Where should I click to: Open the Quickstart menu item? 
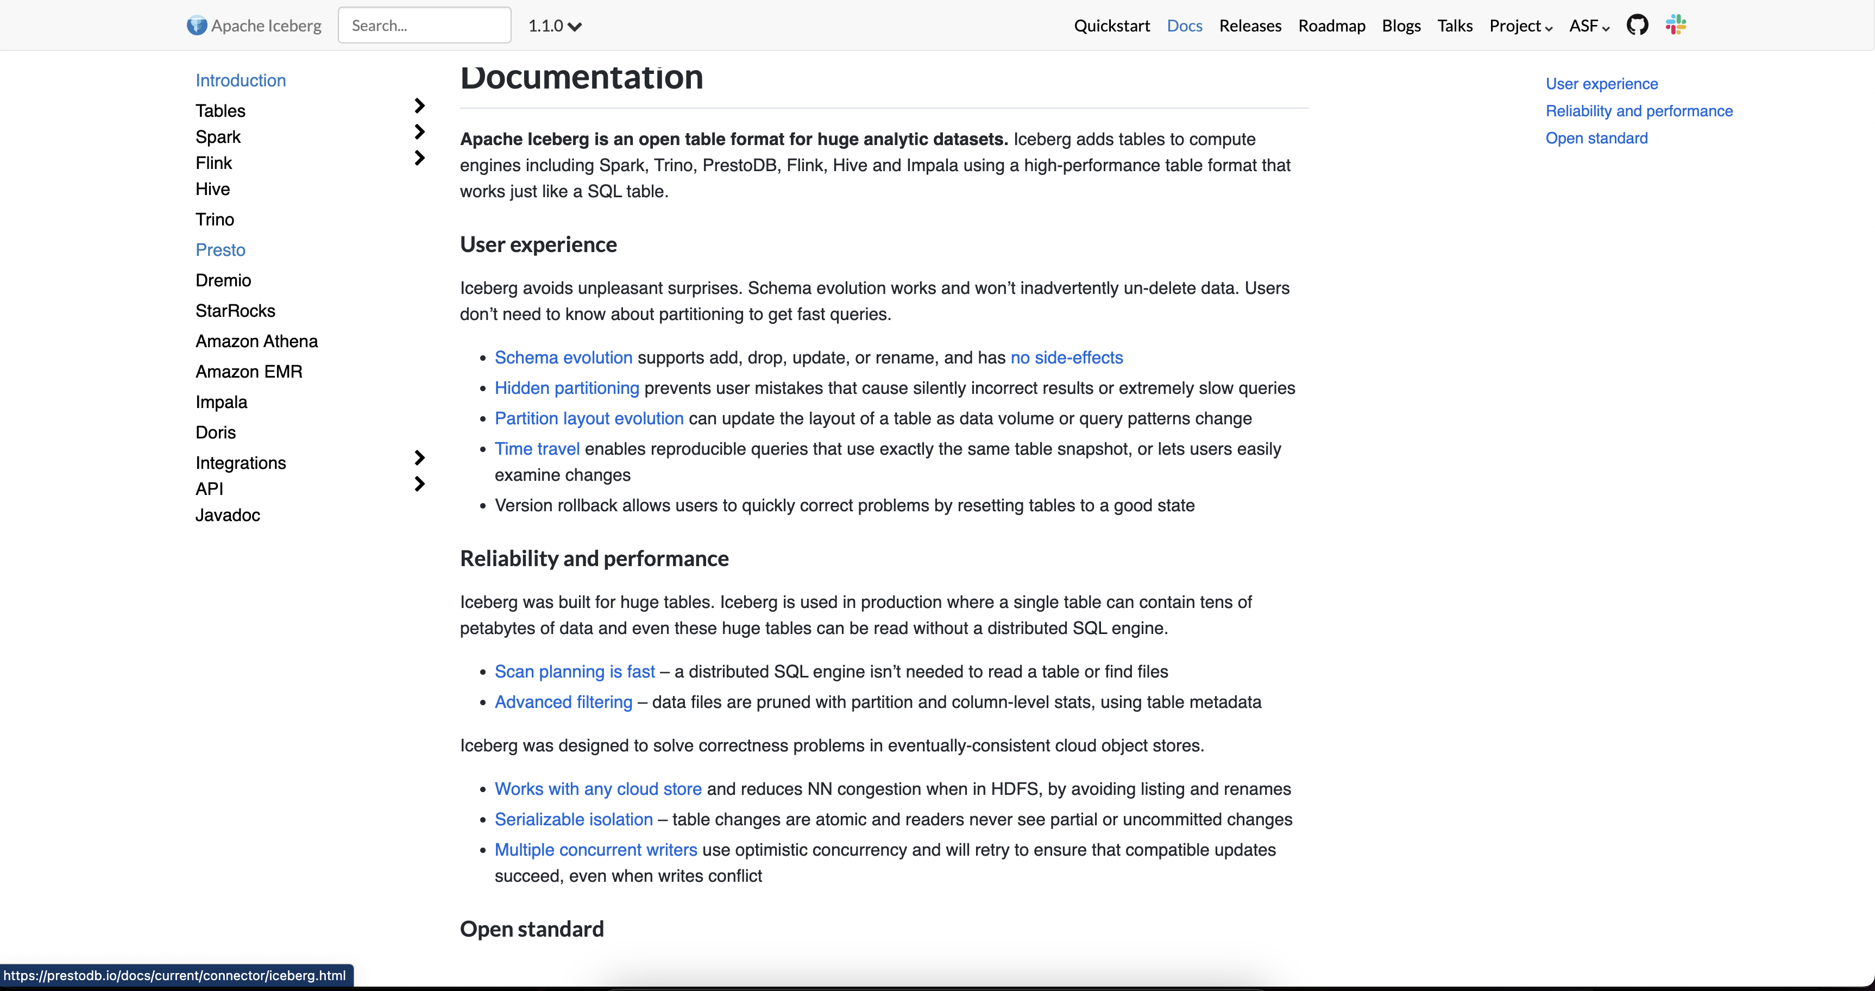[x=1111, y=26]
